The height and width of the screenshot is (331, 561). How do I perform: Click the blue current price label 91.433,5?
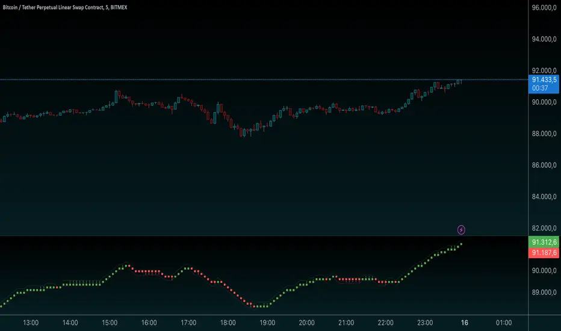coord(544,80)
